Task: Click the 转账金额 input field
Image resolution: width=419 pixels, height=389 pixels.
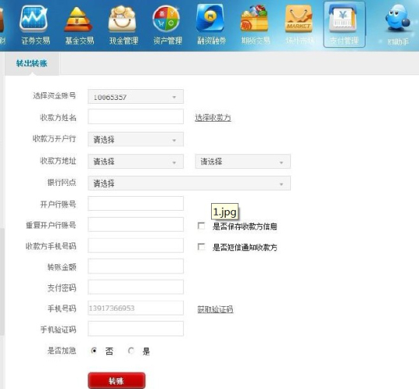Action: [x=136, y=267]
